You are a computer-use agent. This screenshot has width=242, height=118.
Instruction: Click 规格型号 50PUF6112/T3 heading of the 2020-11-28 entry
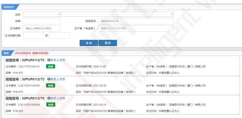pyautogui.click(x=25, y=60)
